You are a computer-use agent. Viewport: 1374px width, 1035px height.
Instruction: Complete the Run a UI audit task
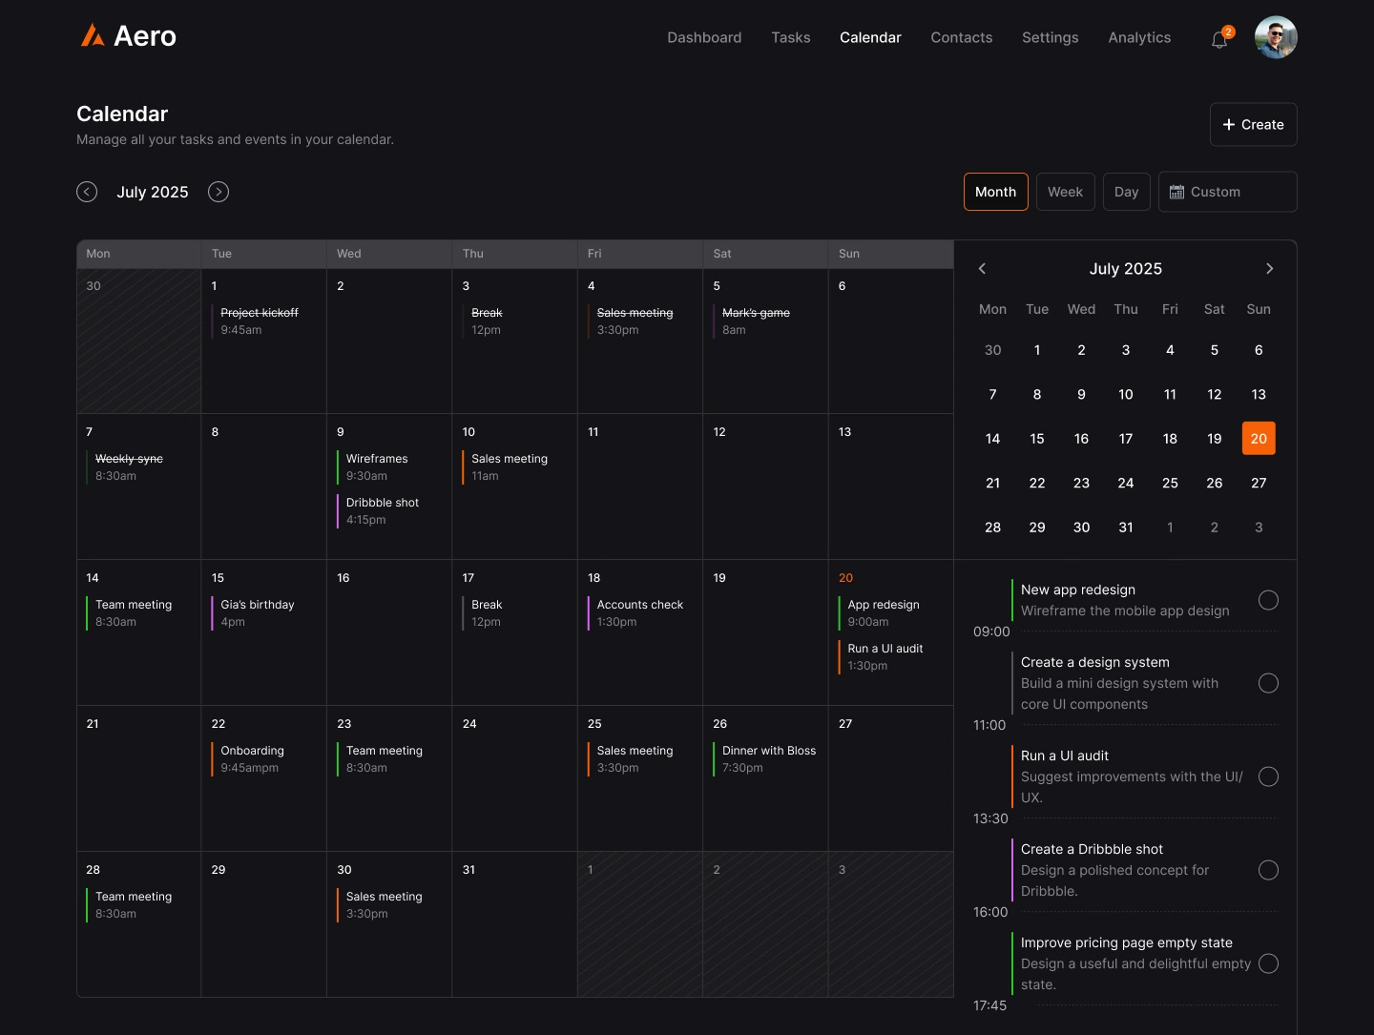coord(1269,776)
